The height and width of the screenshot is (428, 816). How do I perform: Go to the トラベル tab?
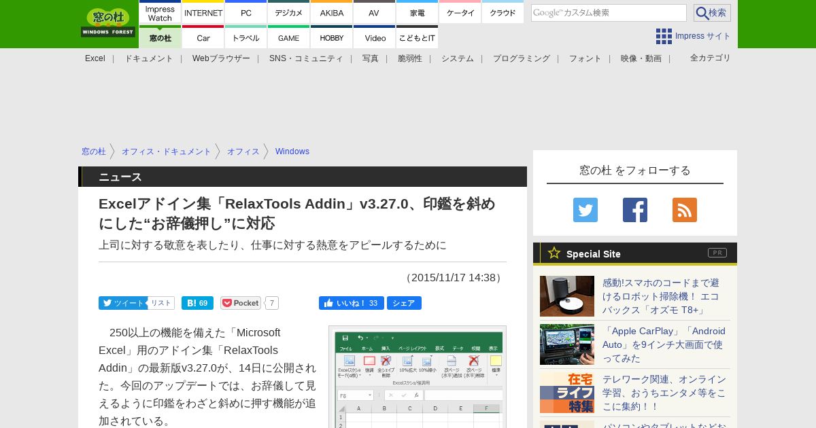click(x=245, y=37)
